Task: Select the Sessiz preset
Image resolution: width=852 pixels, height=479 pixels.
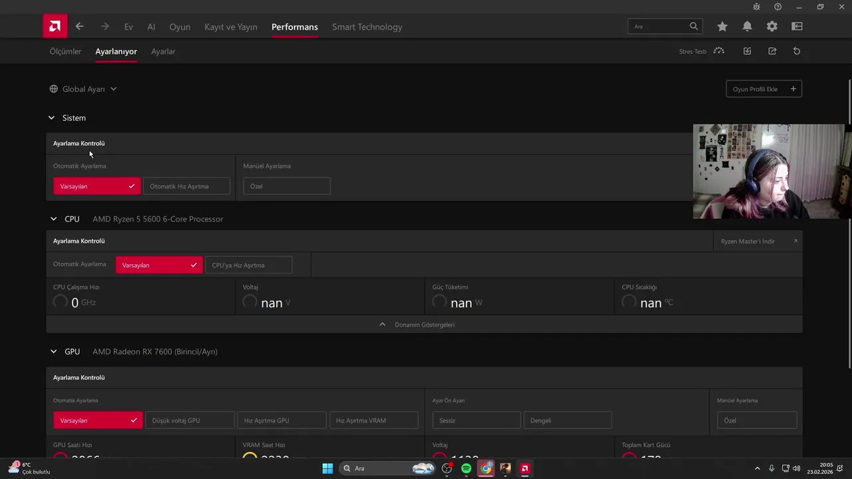Action: pos(477,420)
